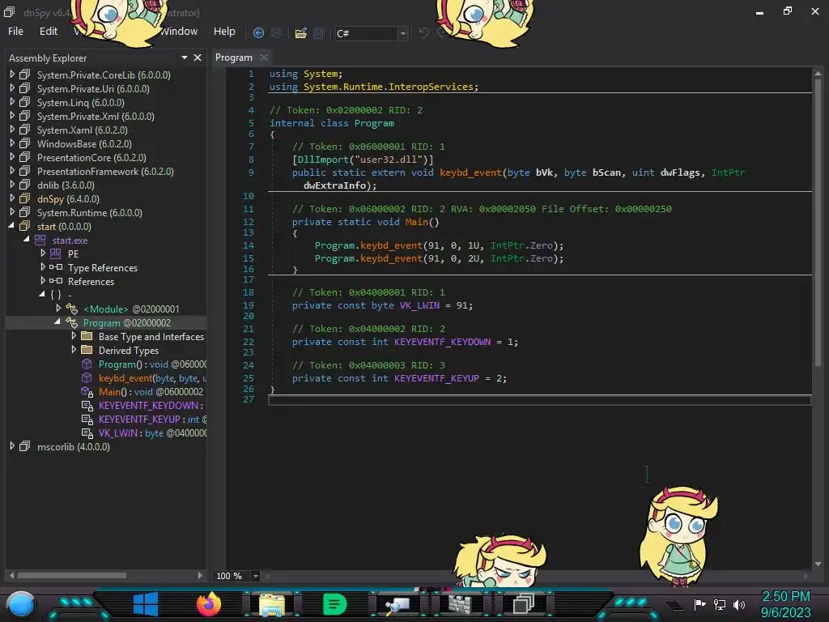Open the Edit menu
Image resolution: width=829 pixels, height=622 pixels.
48,32
